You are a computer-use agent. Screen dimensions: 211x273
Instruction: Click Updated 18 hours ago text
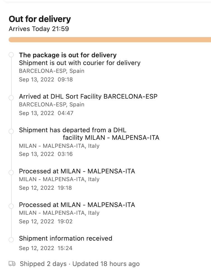106,264
